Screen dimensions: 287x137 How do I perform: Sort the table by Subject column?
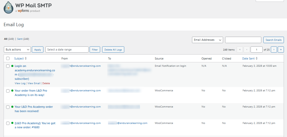point(19,59)
